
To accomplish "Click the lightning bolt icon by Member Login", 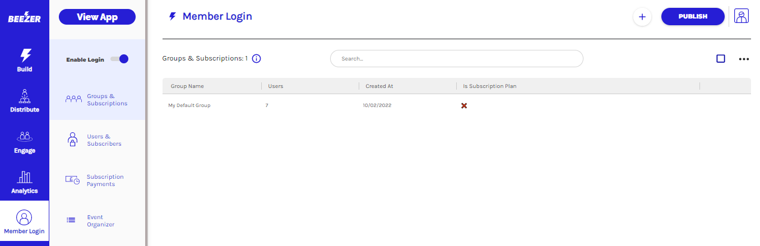I will [173, 16].
